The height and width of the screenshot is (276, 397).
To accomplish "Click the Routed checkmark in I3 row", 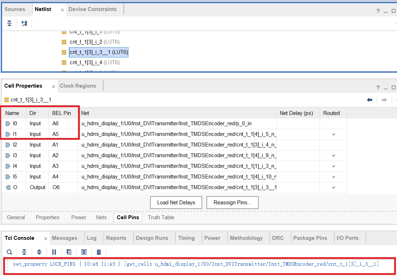I will coord(333,155).
